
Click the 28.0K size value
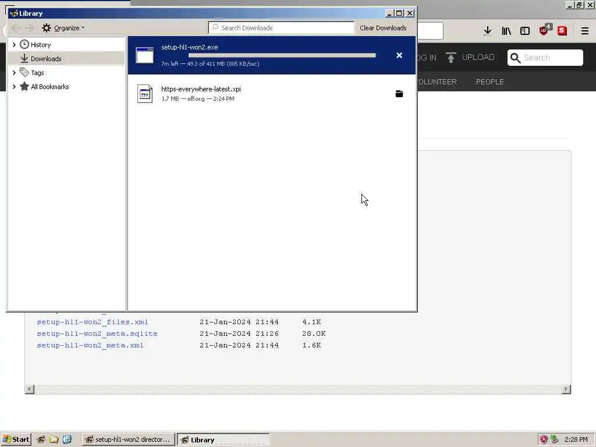pyautogui.click(x=314, y=334)
